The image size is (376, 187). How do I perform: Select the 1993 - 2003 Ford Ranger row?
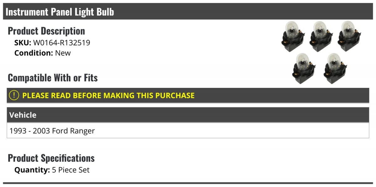(x=188, y=131)
